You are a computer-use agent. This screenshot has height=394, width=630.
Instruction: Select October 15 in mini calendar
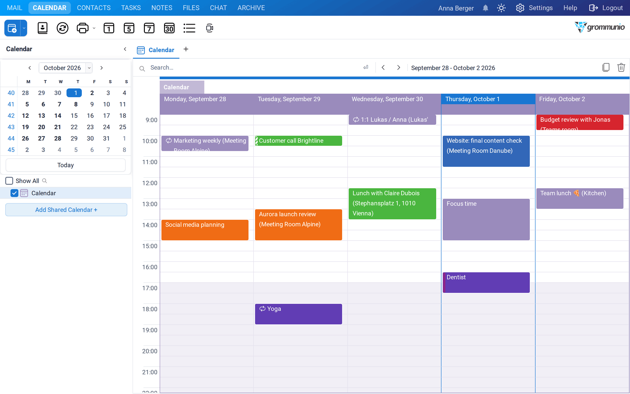tap(74, 116)
